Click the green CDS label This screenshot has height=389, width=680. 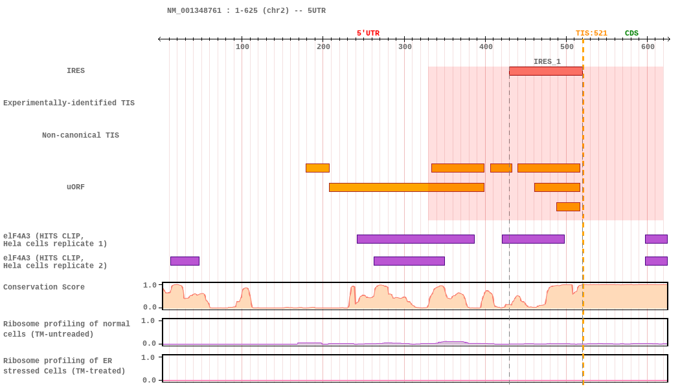coord(631,34)
